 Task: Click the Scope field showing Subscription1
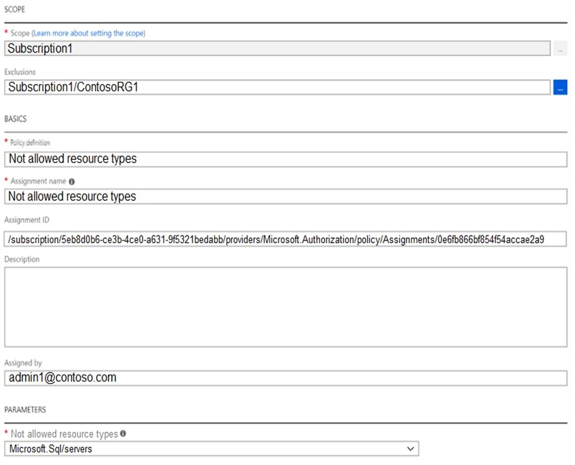coord(276,49)
